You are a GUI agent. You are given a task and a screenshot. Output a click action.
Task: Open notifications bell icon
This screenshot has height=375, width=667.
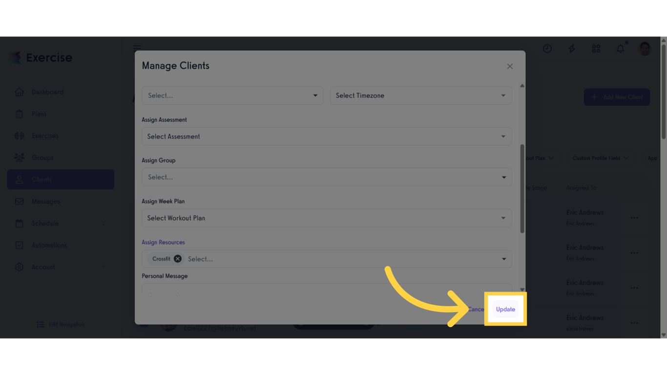[x=620, y=49]
